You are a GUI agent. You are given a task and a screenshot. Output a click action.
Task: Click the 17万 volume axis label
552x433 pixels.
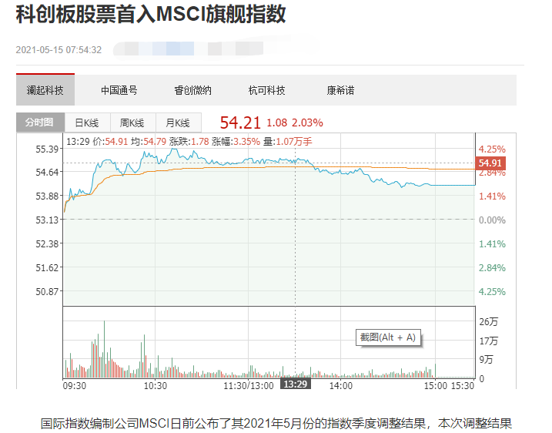point(489,341)
